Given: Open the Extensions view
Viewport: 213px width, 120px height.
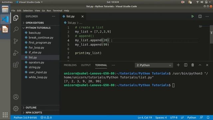Looking at the screenshot, I should click(16, 65).
